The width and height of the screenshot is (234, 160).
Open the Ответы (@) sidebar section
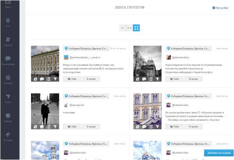[x=8, y=79]
